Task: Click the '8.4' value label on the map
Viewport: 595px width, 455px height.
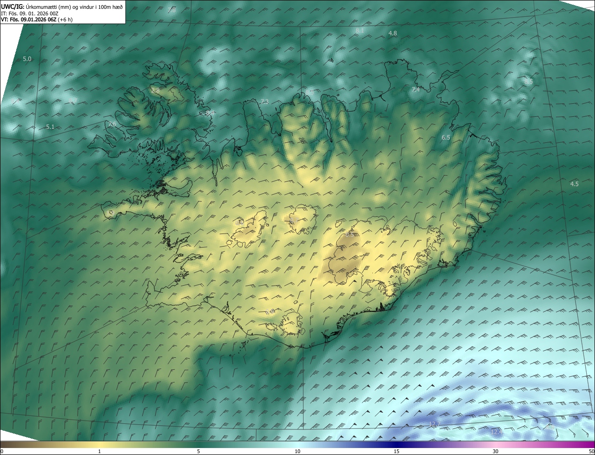Action: [x=210, y=113]
